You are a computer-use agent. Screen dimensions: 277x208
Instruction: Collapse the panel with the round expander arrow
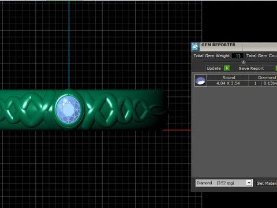coord(244,62)
